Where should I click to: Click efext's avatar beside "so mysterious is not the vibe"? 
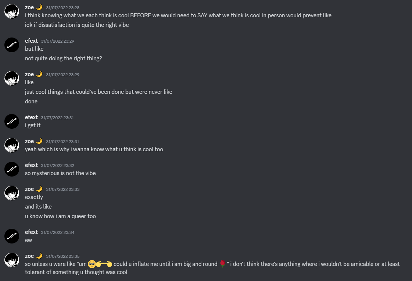pyautogui.click(x=12, y=169)
